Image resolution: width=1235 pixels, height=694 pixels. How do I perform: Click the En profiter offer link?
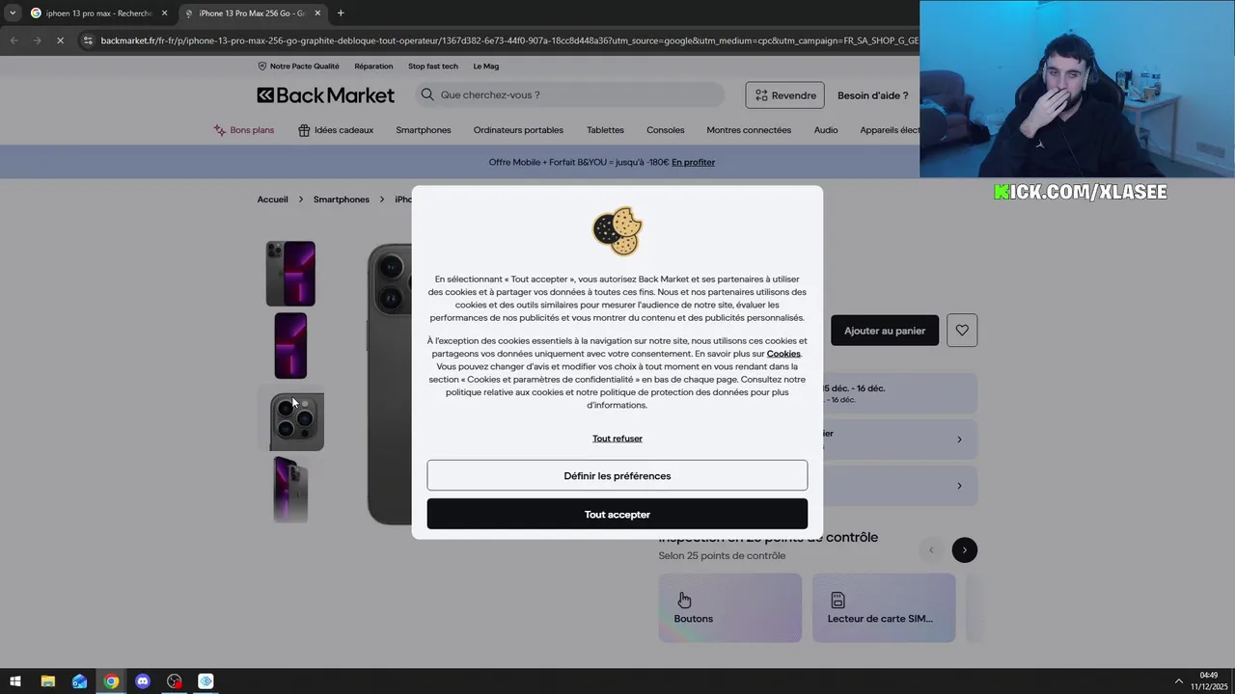pos(693,162)
